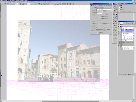136x102 pixels.
Task: Select the move layer tool
Action: (x=116, y=12)
